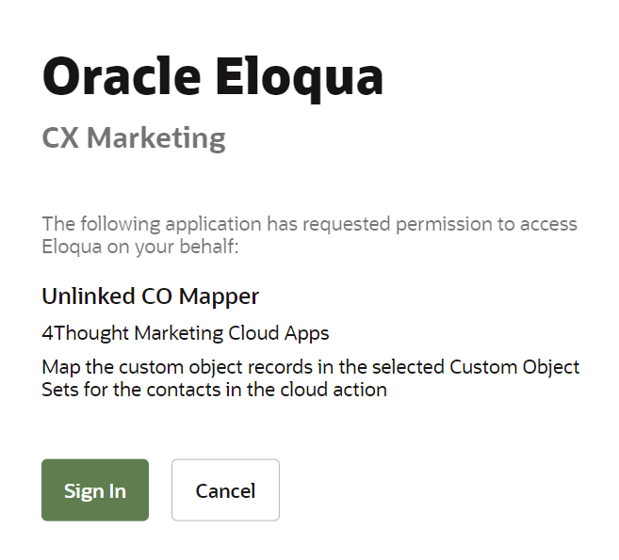Screen dimensions: 619x560
Task: Click the word 'Mapper' in the app name
Action: tap(219, 297)
